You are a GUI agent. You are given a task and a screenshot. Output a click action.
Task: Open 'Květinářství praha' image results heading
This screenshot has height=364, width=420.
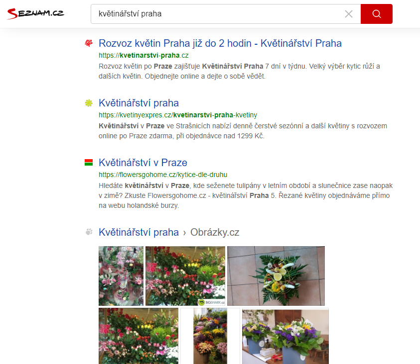coord(139,232)
